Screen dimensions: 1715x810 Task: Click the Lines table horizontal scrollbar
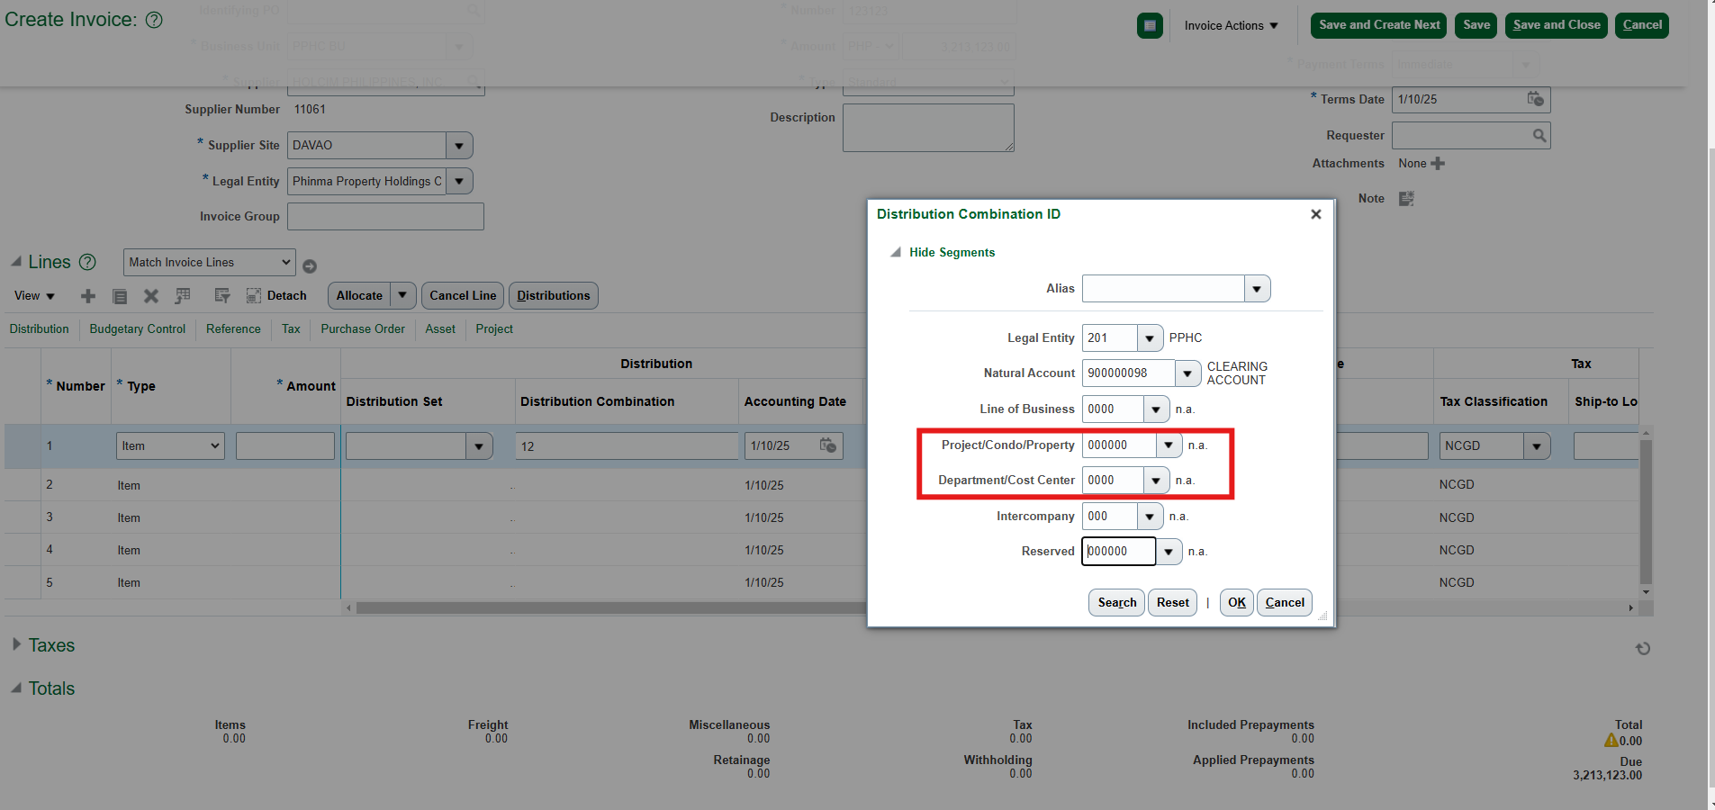[610, 608]
